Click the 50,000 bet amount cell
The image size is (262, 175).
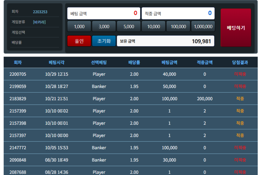pyautogui.click(x=169, y=86)
